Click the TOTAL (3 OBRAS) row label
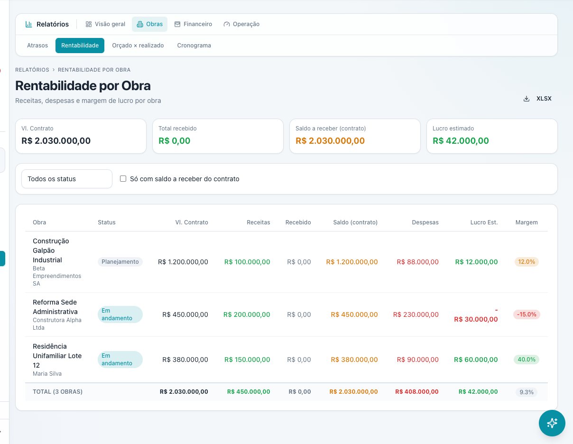Viewport: 573px width, 444px height. click(x=57, y=392)
